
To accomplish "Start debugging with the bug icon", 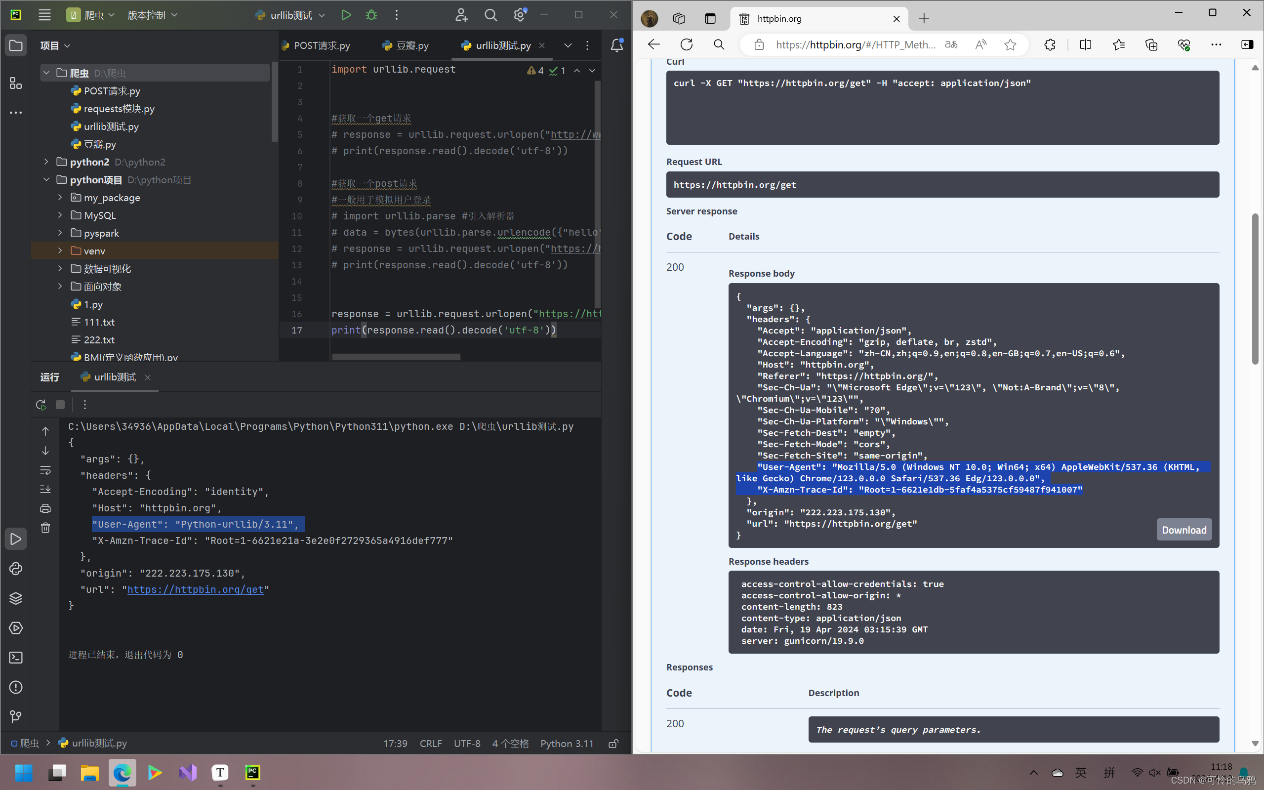I will [371, 15].
